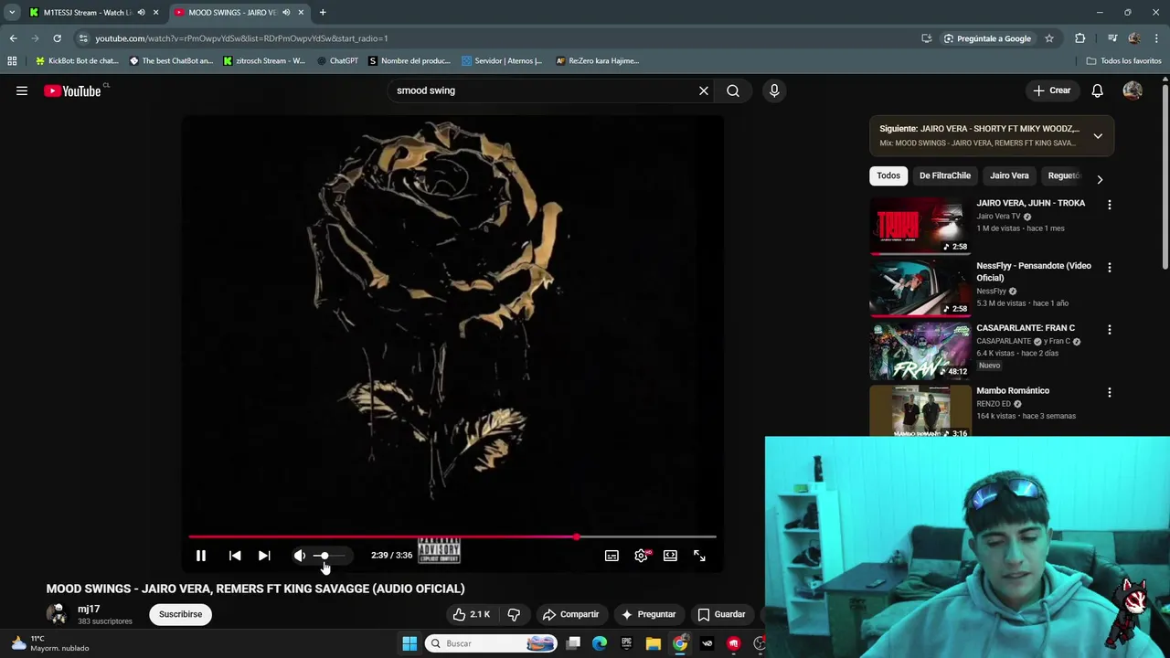Open YouTube notifications bell

(x=1098, y=90)
